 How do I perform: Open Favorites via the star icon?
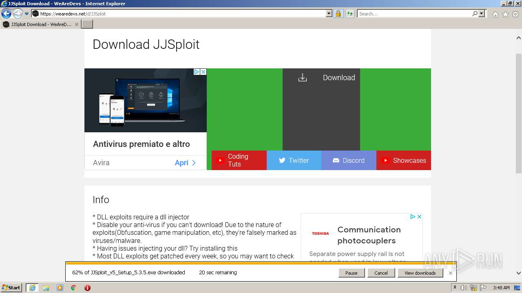[x=505, y=14]
